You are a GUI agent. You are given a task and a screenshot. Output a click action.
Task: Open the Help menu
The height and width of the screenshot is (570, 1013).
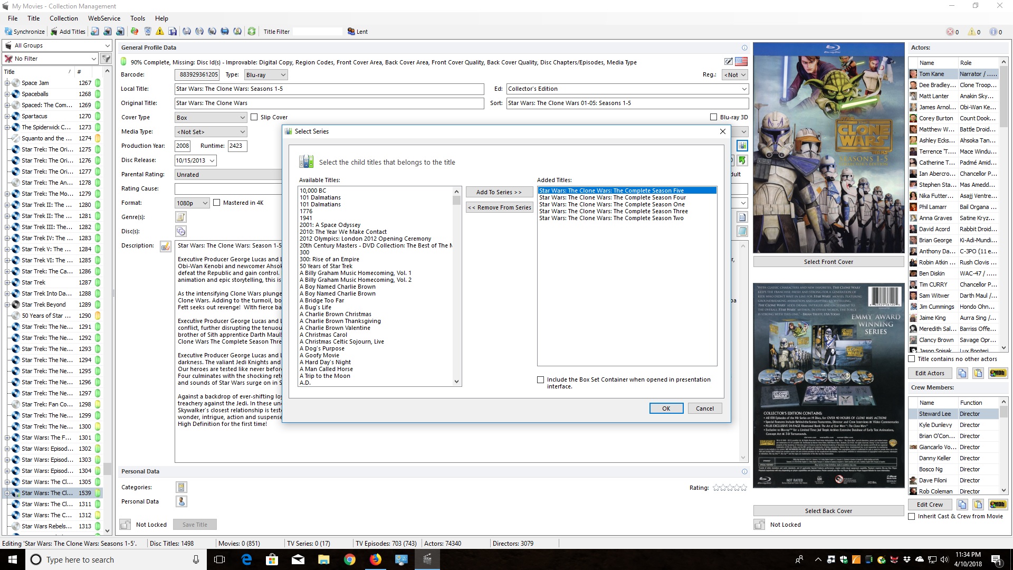[x=162, y=18]
